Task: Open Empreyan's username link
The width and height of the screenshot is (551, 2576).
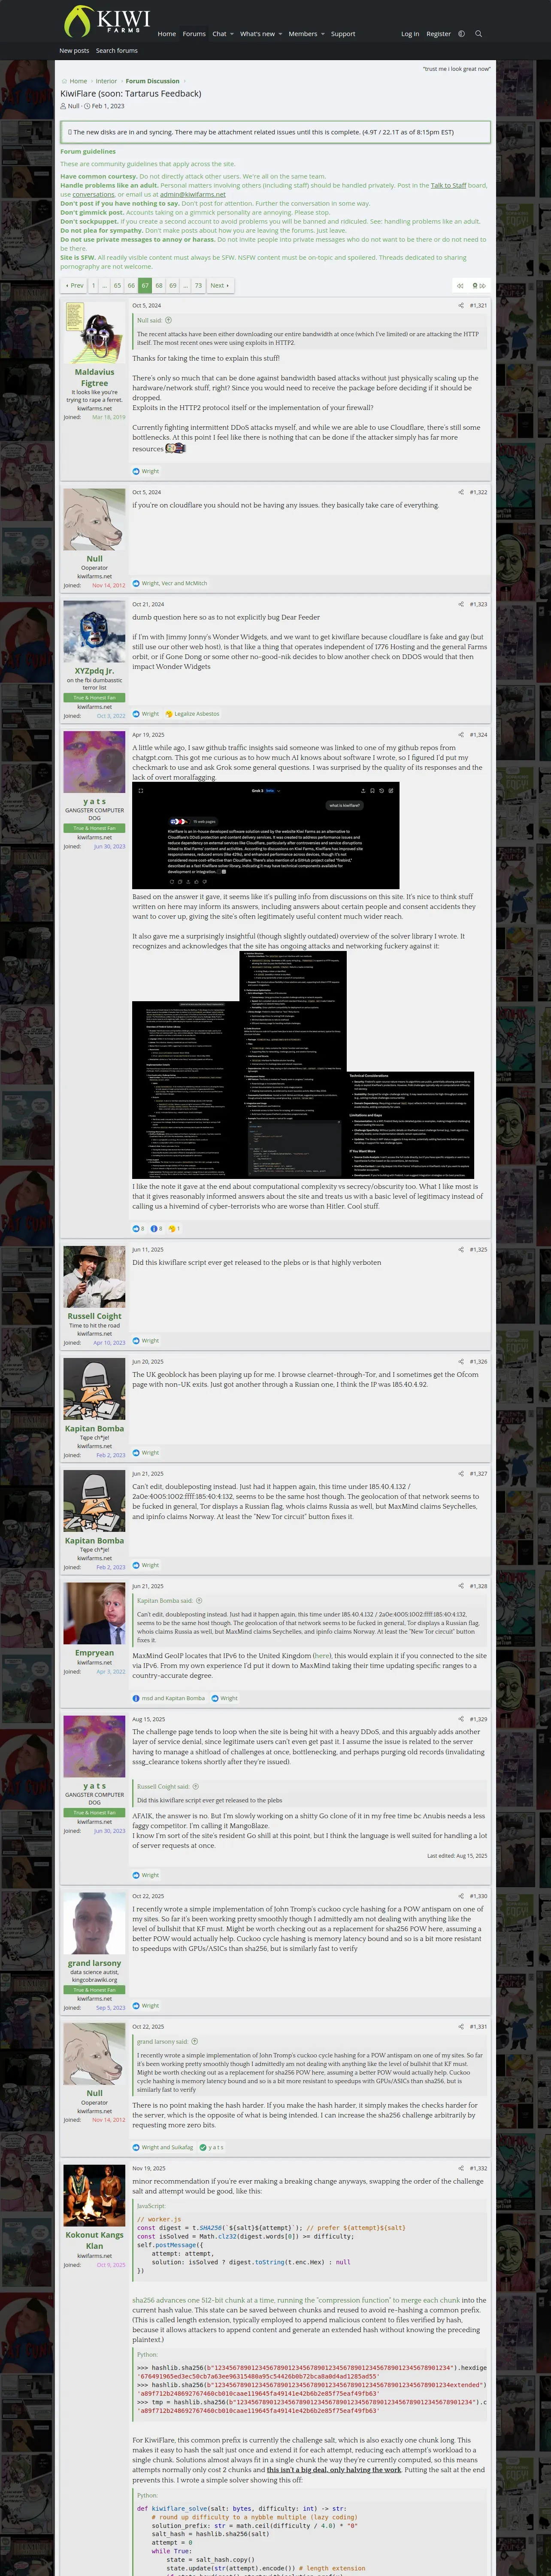Action: point(94,1653)
